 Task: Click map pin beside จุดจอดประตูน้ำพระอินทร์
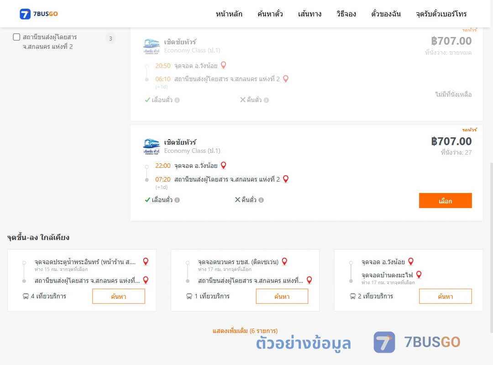coord(146,261)
